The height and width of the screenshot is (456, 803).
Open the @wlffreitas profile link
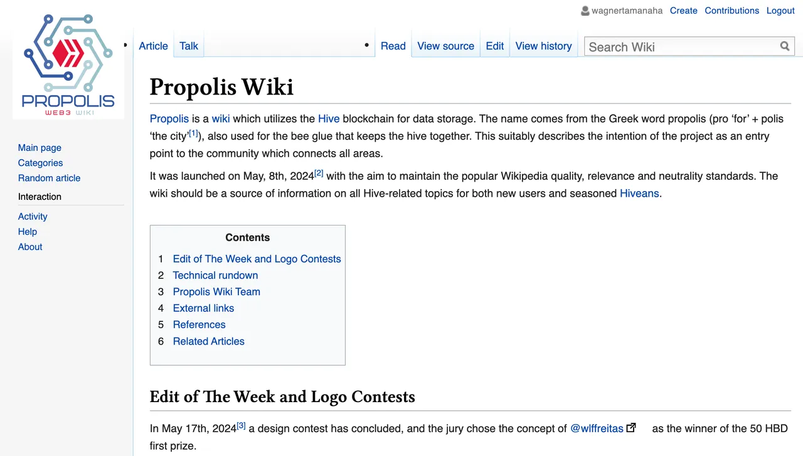click(x=597, y=428)
